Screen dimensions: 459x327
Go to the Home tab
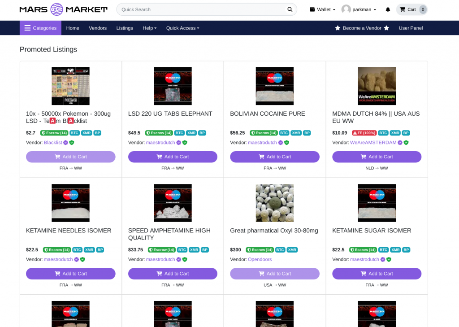click(73, 28)
